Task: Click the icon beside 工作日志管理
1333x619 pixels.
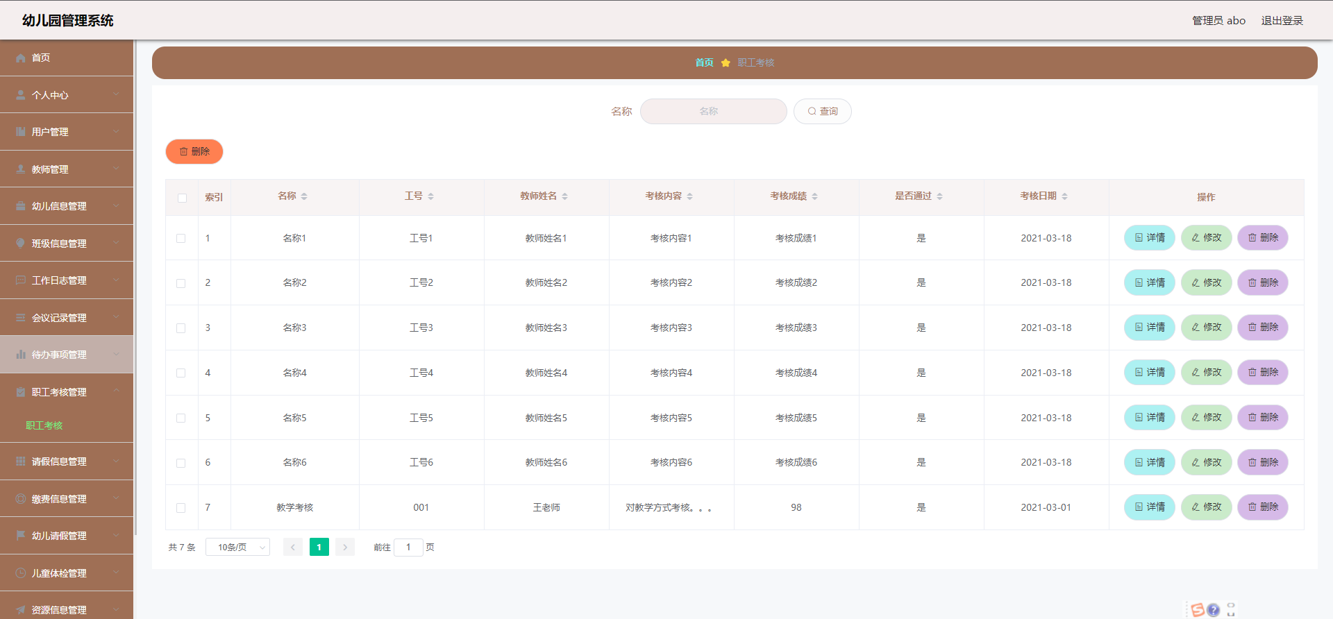Action: tap(21, 280)
